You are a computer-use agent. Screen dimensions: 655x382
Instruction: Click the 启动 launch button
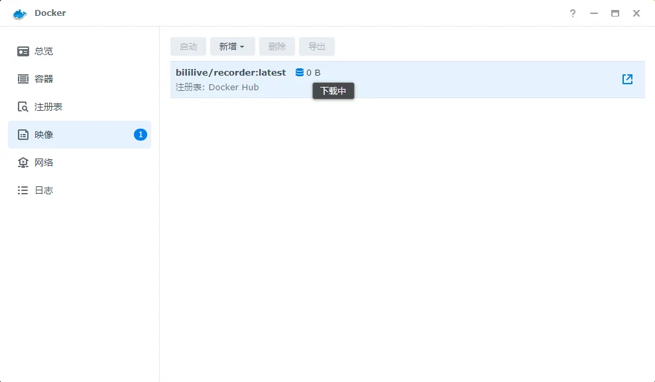188,46
